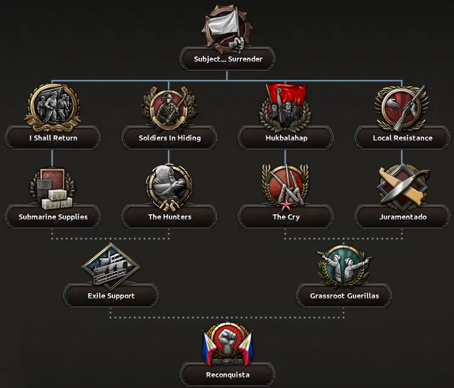Image resolution: width=454 pixels, height=388 pixels.
Task: Click the Reconquista focus label
Action: coord(228,375)
